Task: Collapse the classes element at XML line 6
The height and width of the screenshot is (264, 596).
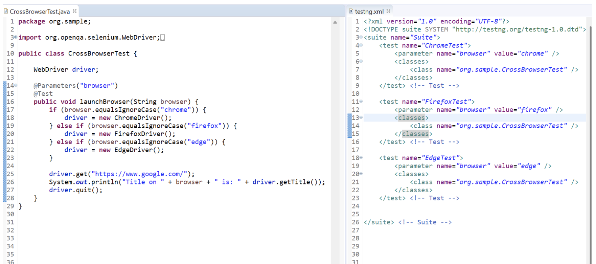Action: pyautogui.click(x=361, y=61)
